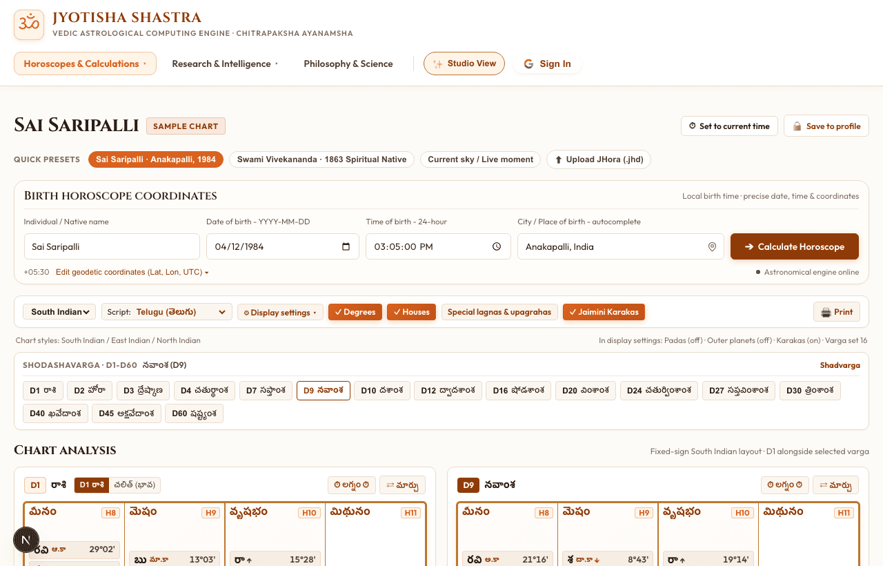Click the printer icon on Print button
Image resolution: width=883 pixels, height=566 pixels.
tap(826, 312)
